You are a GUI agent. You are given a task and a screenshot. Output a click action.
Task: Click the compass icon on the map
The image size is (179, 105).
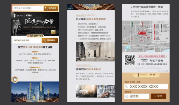167,38
